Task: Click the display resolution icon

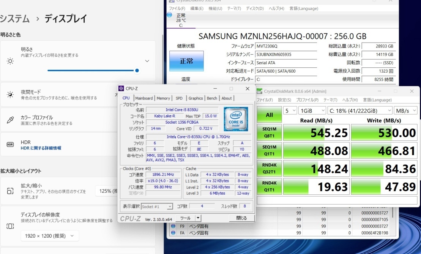Action: pyautogui.click(x=10, y=226)
